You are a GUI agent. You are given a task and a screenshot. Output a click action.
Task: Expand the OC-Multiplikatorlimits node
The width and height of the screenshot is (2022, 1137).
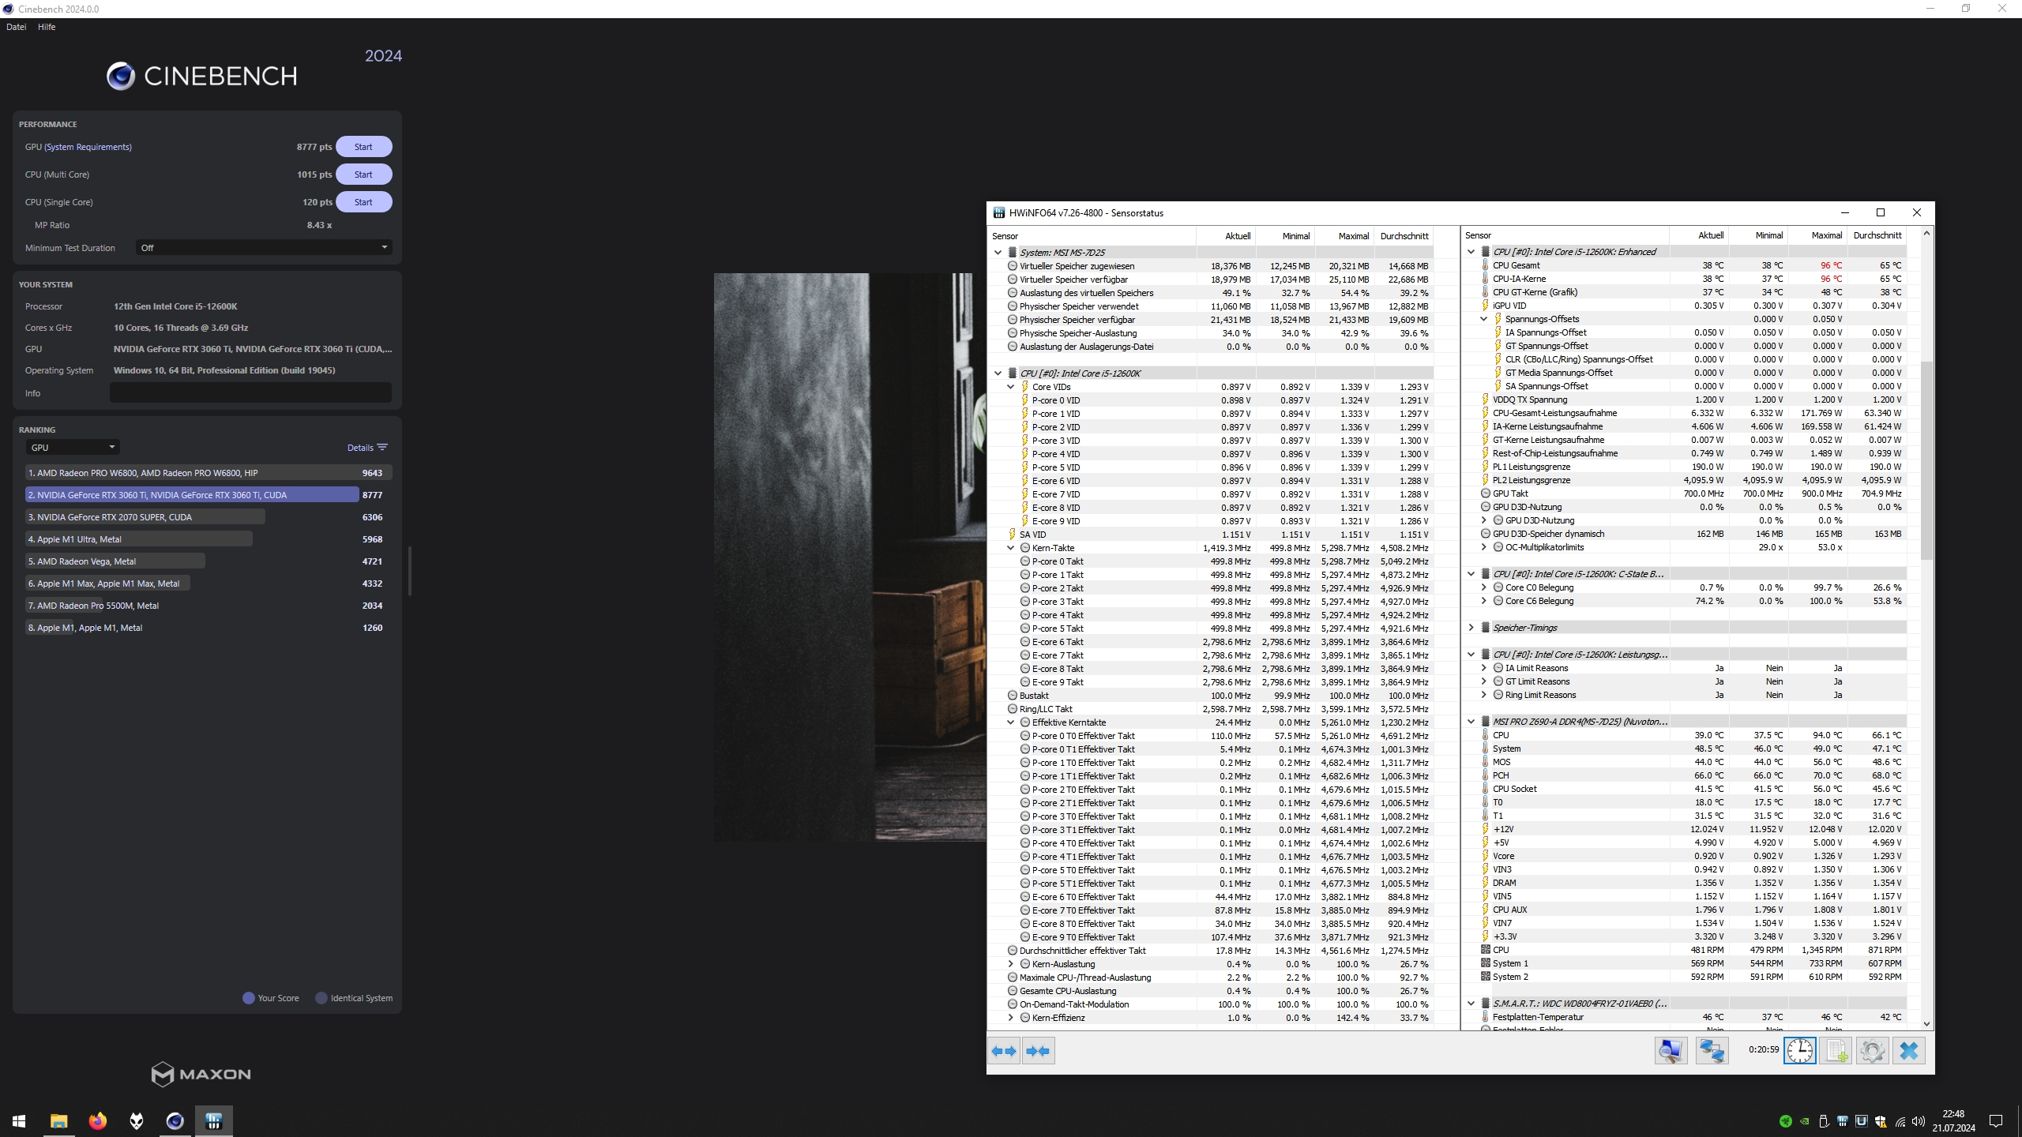[x=1483, y=547]
